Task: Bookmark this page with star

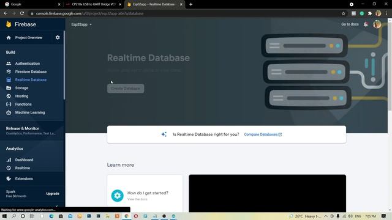Action: pos(344,13)
